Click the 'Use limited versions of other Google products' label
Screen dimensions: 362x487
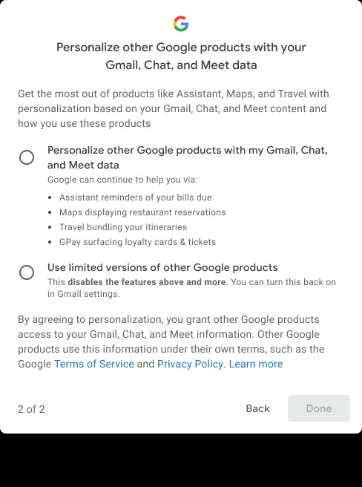[x=162, y=267]
